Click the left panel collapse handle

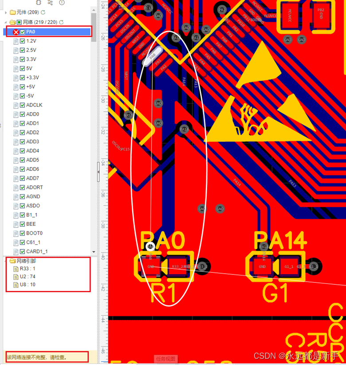coord(98,172)
